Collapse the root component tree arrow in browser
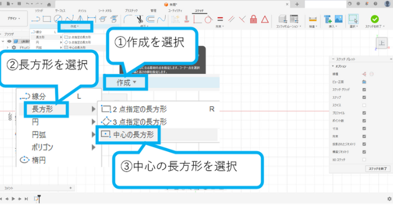Image resolution: width=393 pixels, height=205 pixels. 3,41
